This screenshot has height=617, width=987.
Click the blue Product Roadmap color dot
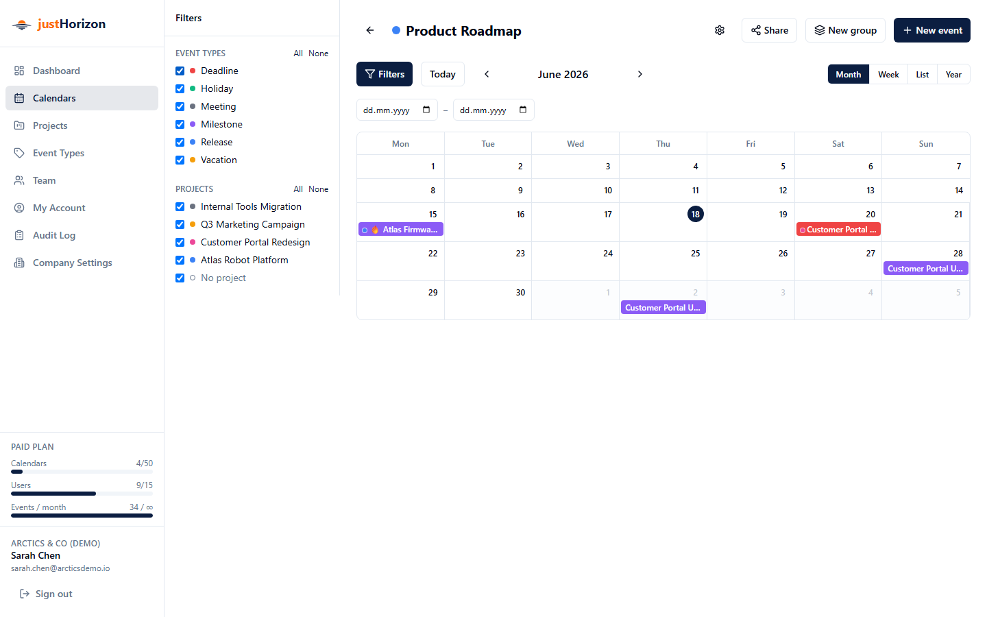click(x=396, y=30)
